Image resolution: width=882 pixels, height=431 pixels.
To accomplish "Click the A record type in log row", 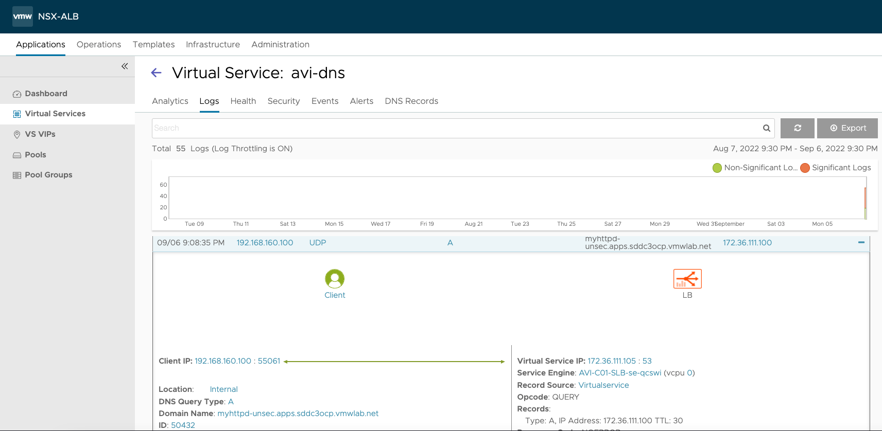I will pyautogui.click(x=450, y=243).
